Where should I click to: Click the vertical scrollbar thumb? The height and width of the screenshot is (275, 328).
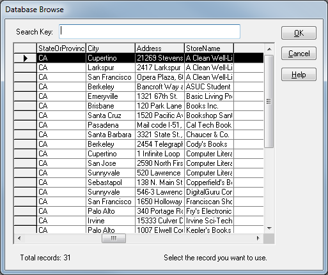pos(269,101)
